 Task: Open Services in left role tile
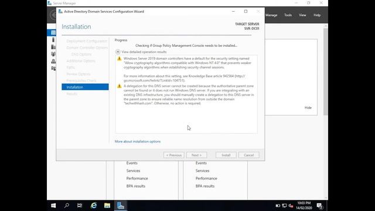(x=133, y=171)
